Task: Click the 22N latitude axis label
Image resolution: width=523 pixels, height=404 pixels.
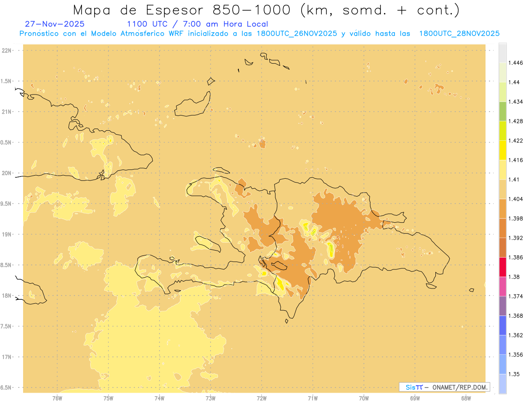Action: pos(6,50)
